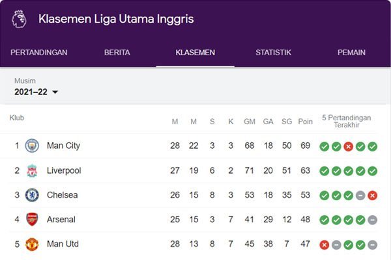Click the Man Utd club crest
Viewport: 391px width, 260px height.
click(32, 244)
